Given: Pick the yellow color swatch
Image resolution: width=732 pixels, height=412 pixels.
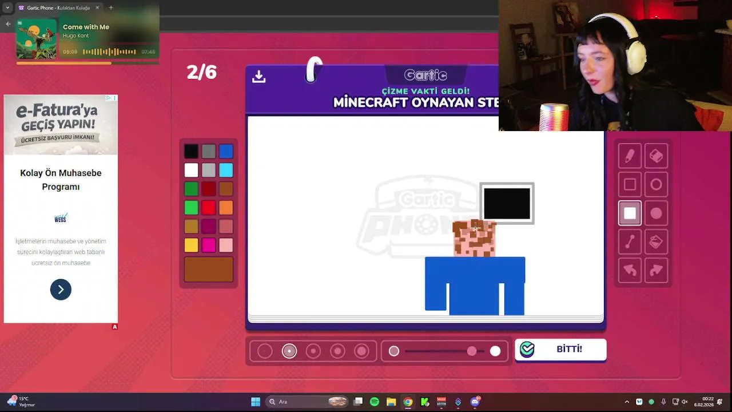Looking at the screenshot, I should 191,245.
